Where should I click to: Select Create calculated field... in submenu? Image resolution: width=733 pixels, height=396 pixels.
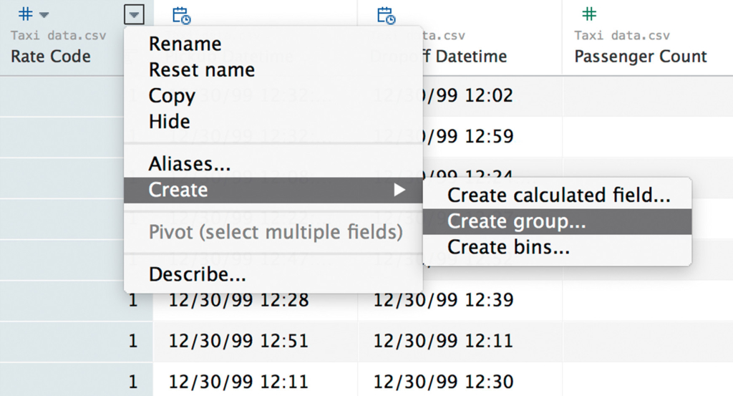[x=558, y=195]
